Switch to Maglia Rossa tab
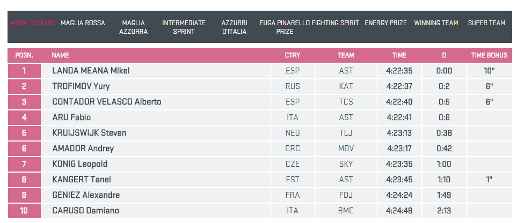This screenshot has height=223, width=517. pos(83,24)
